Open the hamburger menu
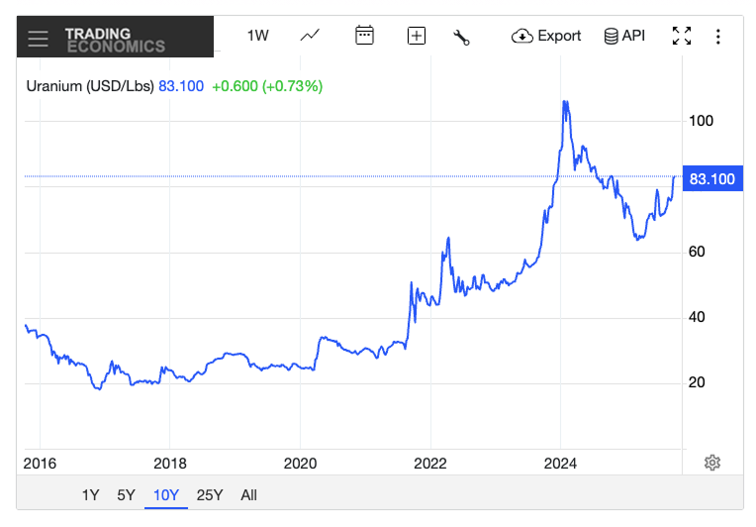Screen dimensions: 756x527 pos(38,39)
